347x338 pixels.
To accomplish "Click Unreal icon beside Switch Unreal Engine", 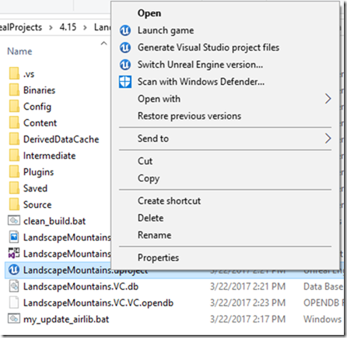I will [x=125, y=65].
